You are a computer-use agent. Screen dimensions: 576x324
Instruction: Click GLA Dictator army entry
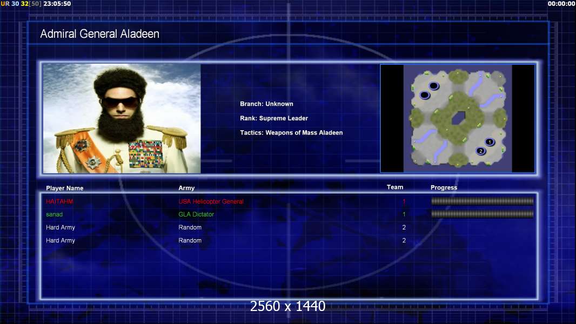coord(196,214)
